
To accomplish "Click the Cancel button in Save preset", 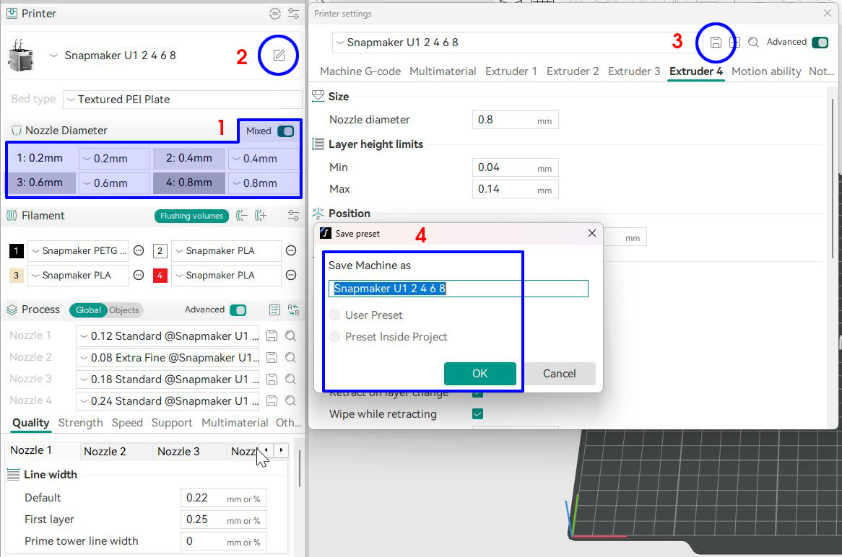I will pyautogui.click(x=560, y=374).
